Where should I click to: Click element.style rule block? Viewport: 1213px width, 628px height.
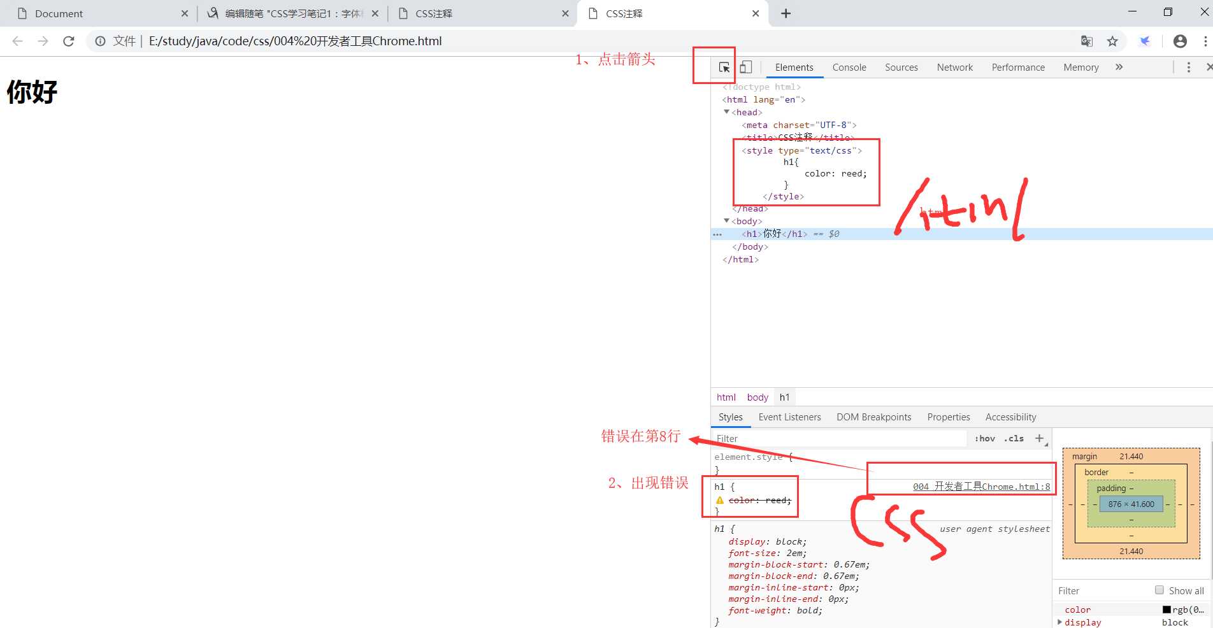click(882, 463)
